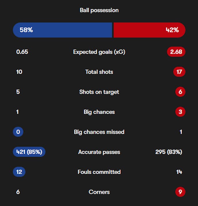
Task: Select the Shots on target label
Action: [99, 92]
